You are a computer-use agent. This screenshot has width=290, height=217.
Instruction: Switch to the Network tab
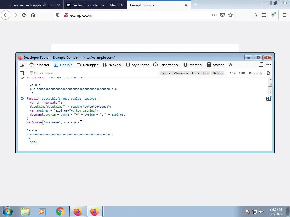(112, 65)
